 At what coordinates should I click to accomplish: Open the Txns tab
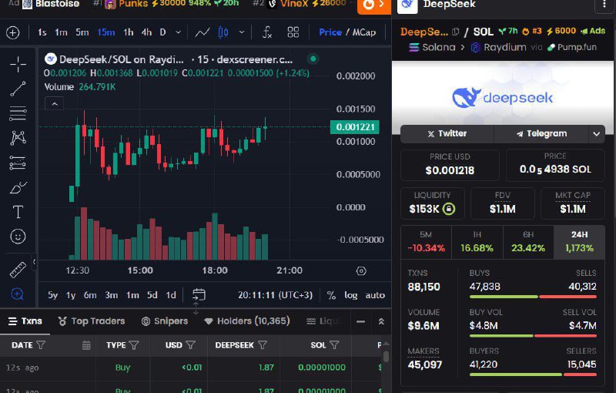click(25, 321)
